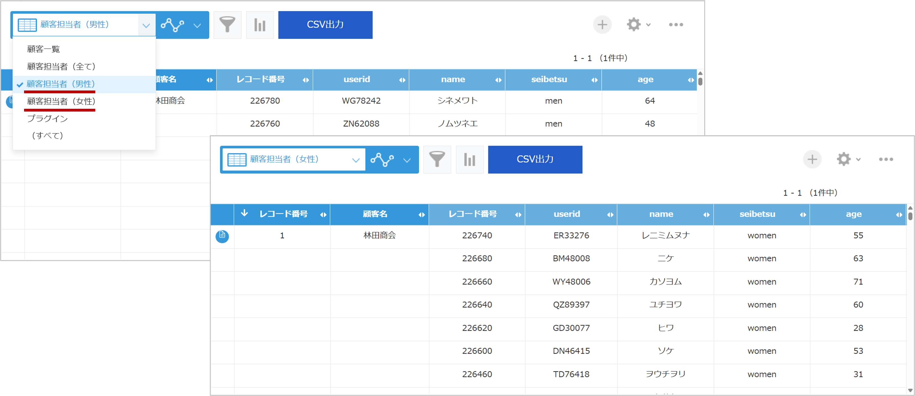Click scrollbar thumb in female view table

pos(910,216)
